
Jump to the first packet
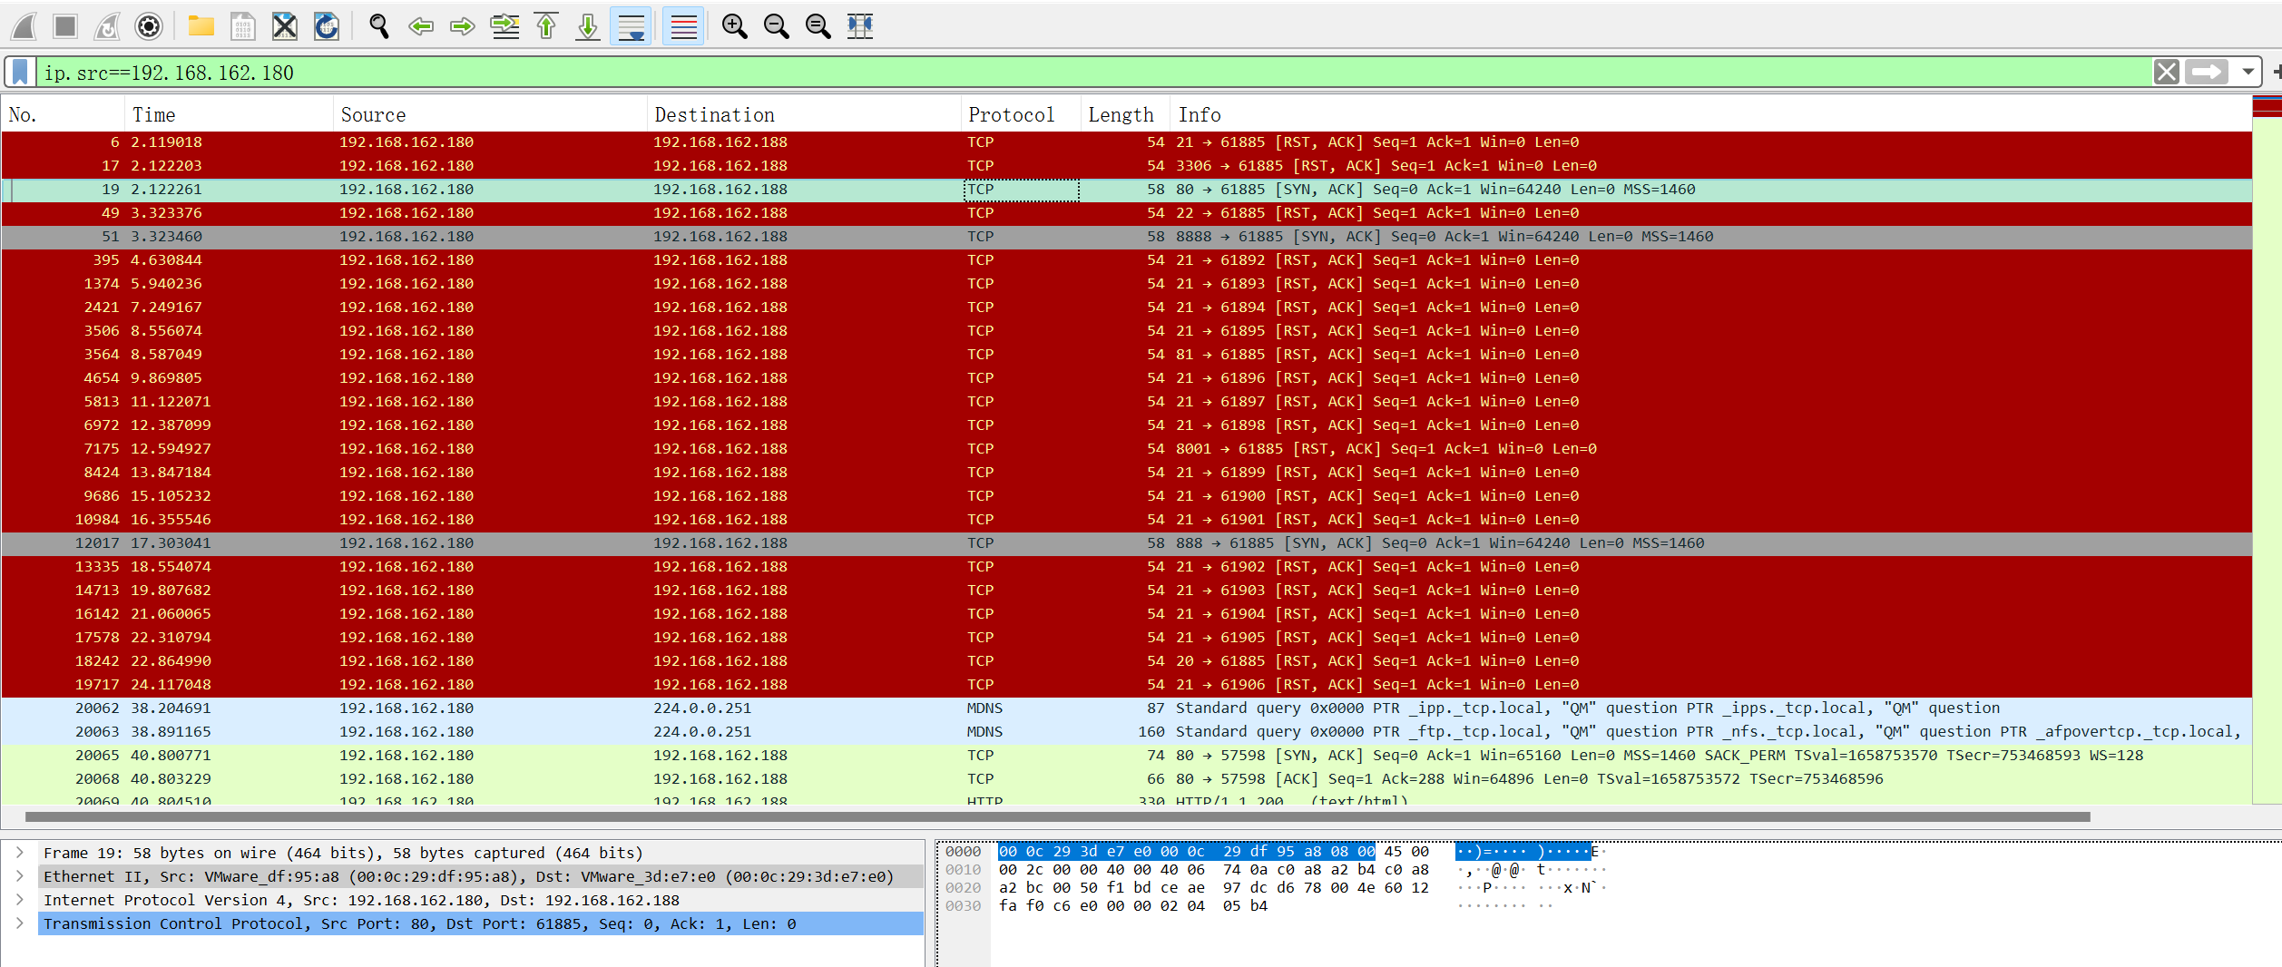tap(546, 26)
